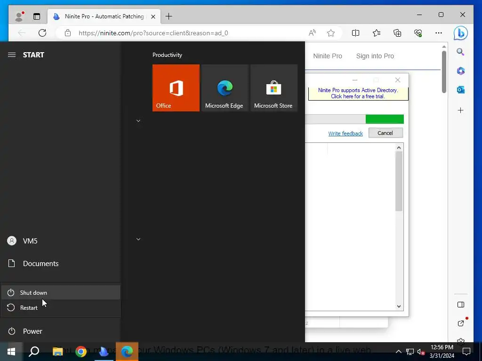Open link in new window sidebar icon
This screenshot has height=361, width=482.
[460, 323]
